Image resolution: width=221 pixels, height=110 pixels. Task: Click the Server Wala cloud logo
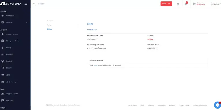3,4
